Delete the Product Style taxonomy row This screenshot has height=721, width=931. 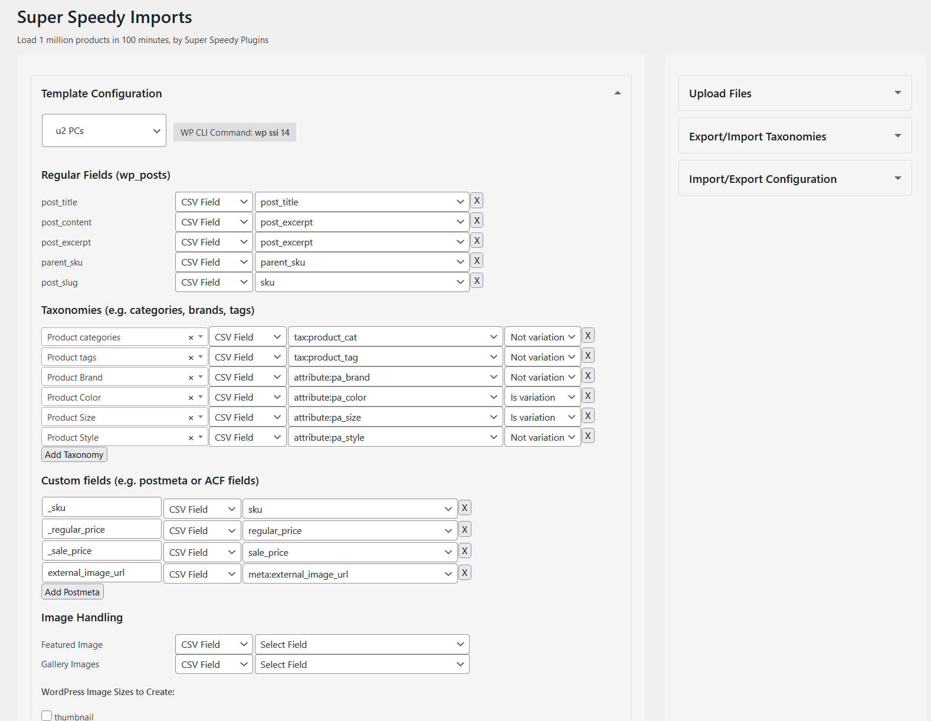click(x=588, y=436)
